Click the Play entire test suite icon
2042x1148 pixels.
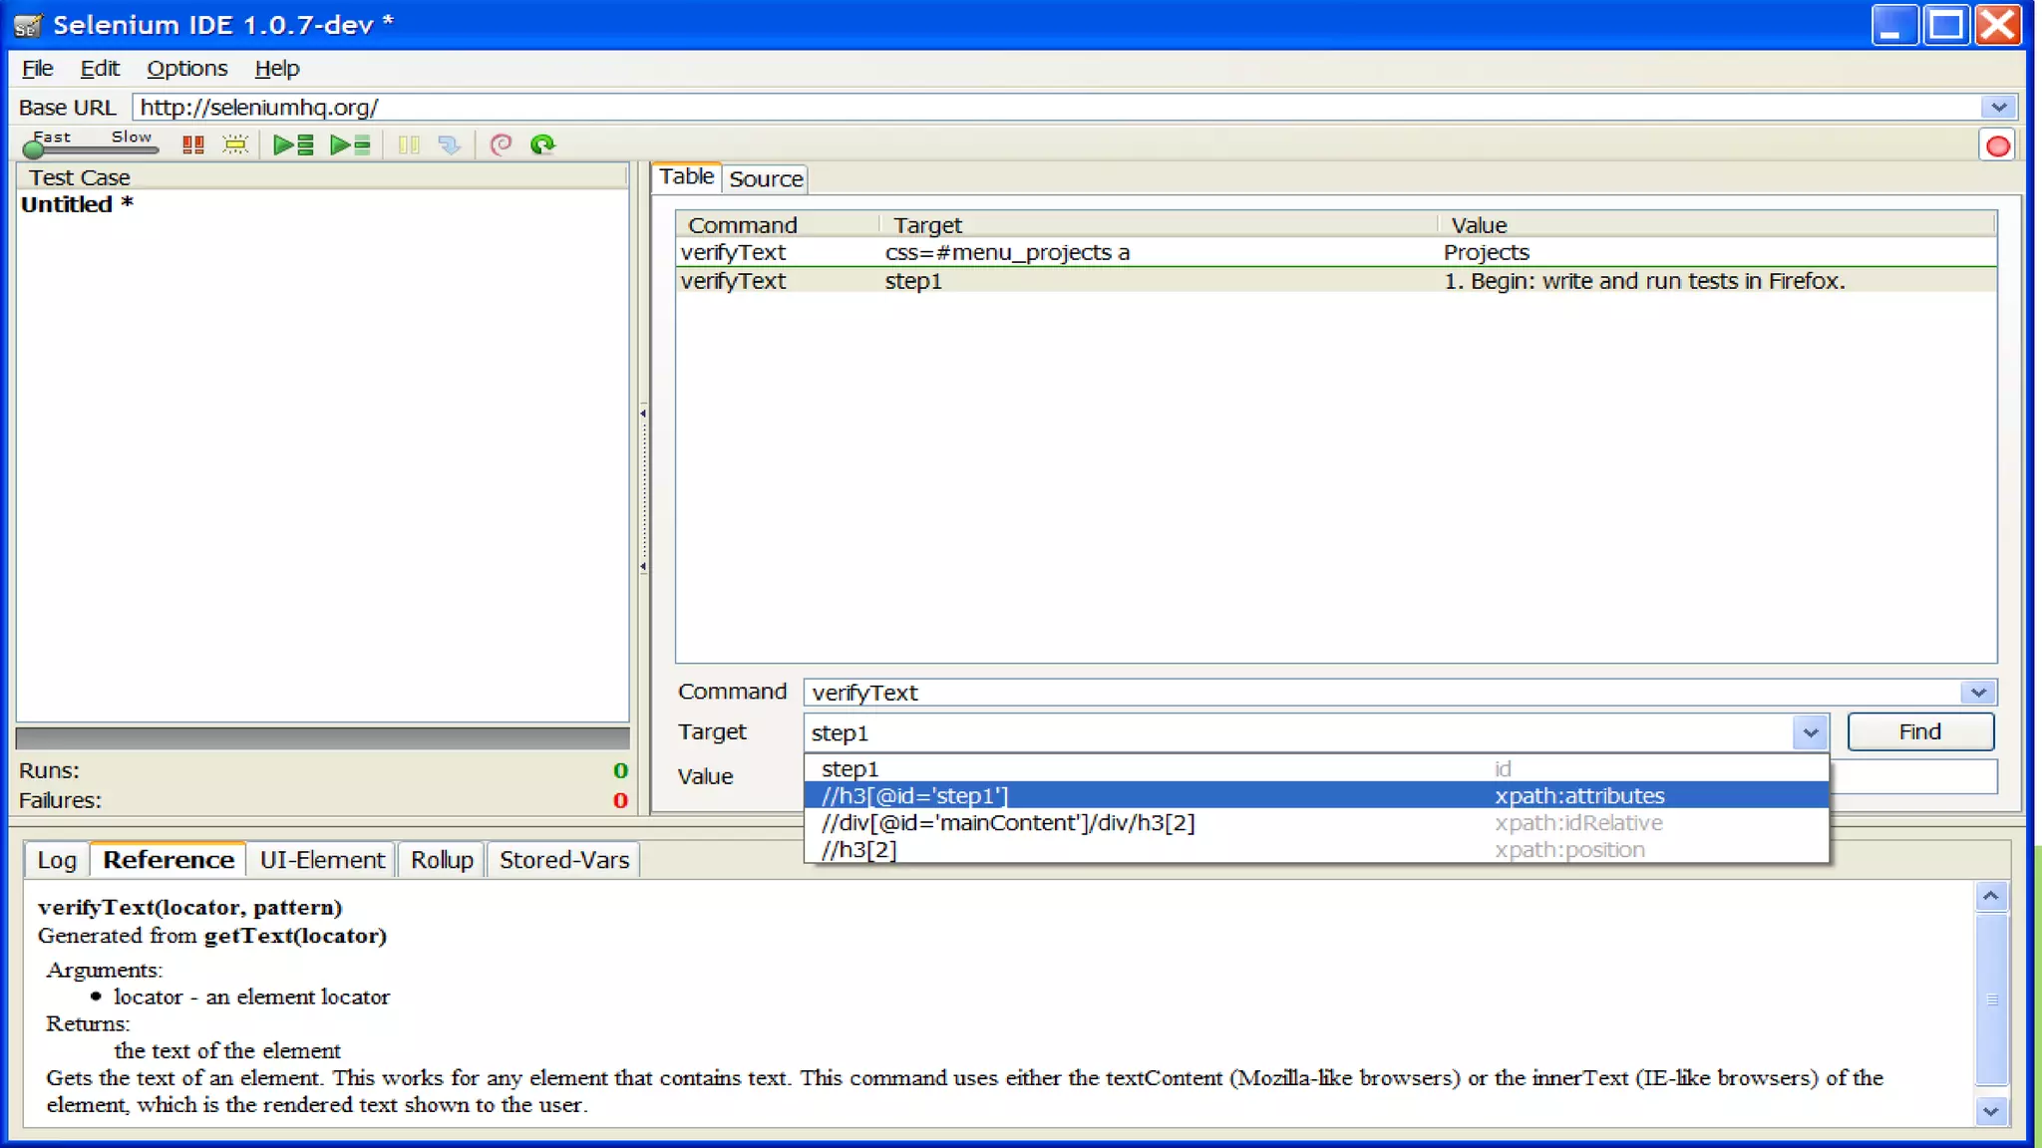pyautogui.click(x=293, y=145)
